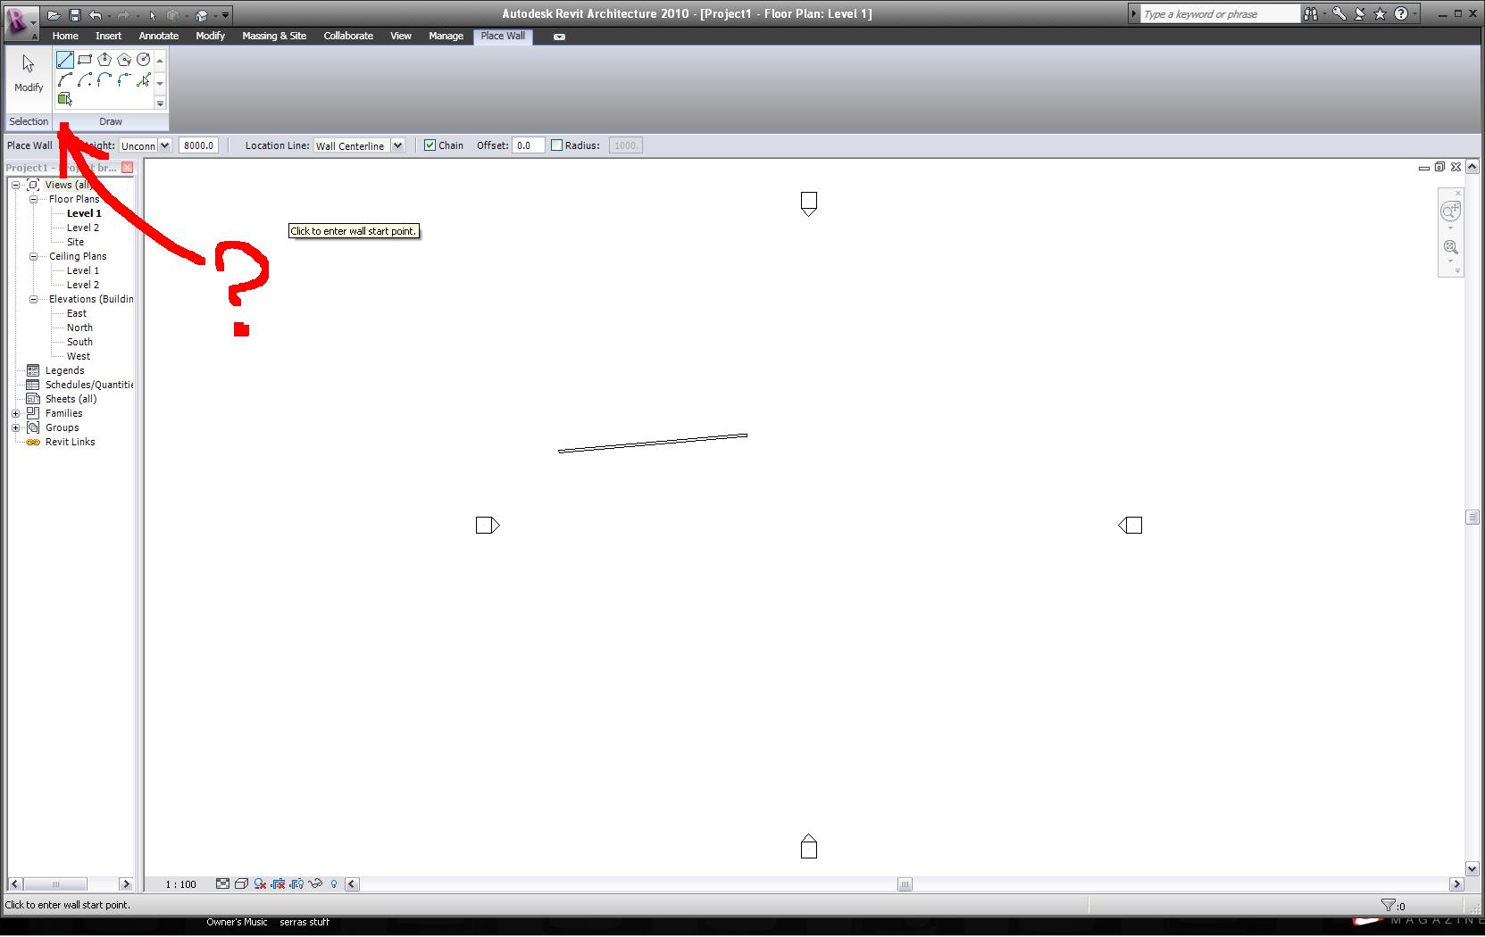Open the Schedules/Quantities item
The height and width of the screenshot is (937, 1485).
88,385
